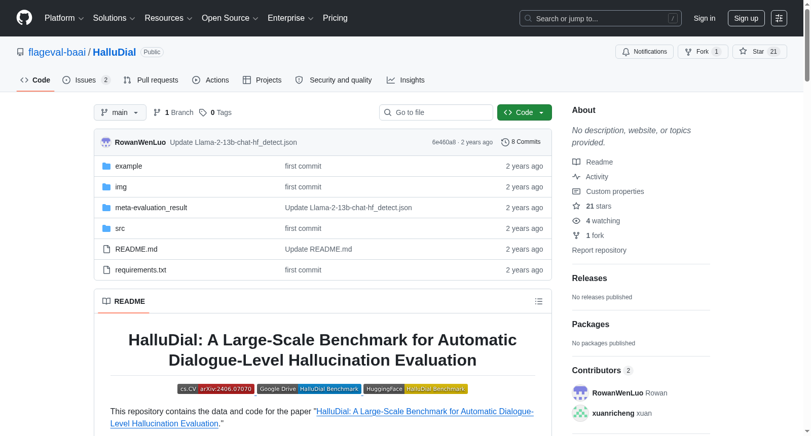Image resolution: width=811 pixels, height=436 pixels.
Task: Open the main branch selector dropdown
Action: coord(120,112)
